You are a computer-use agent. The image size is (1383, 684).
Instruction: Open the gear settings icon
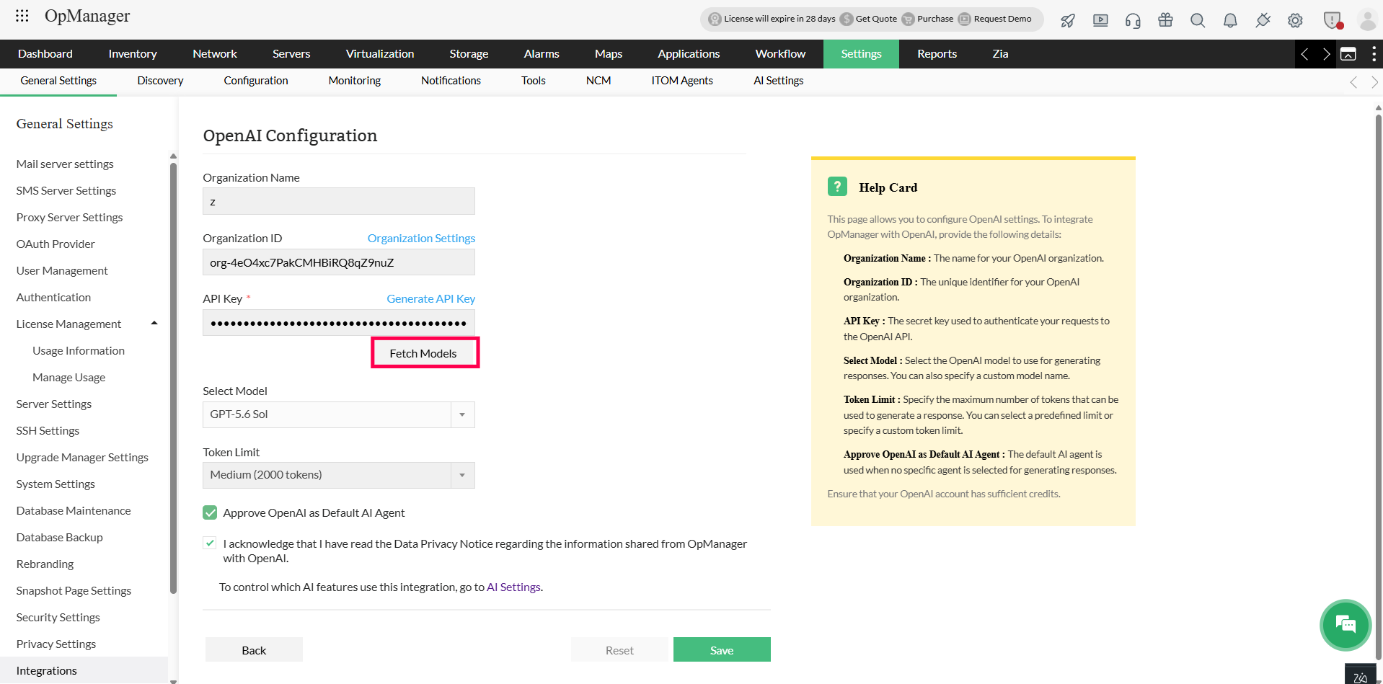pos(1295,20)
